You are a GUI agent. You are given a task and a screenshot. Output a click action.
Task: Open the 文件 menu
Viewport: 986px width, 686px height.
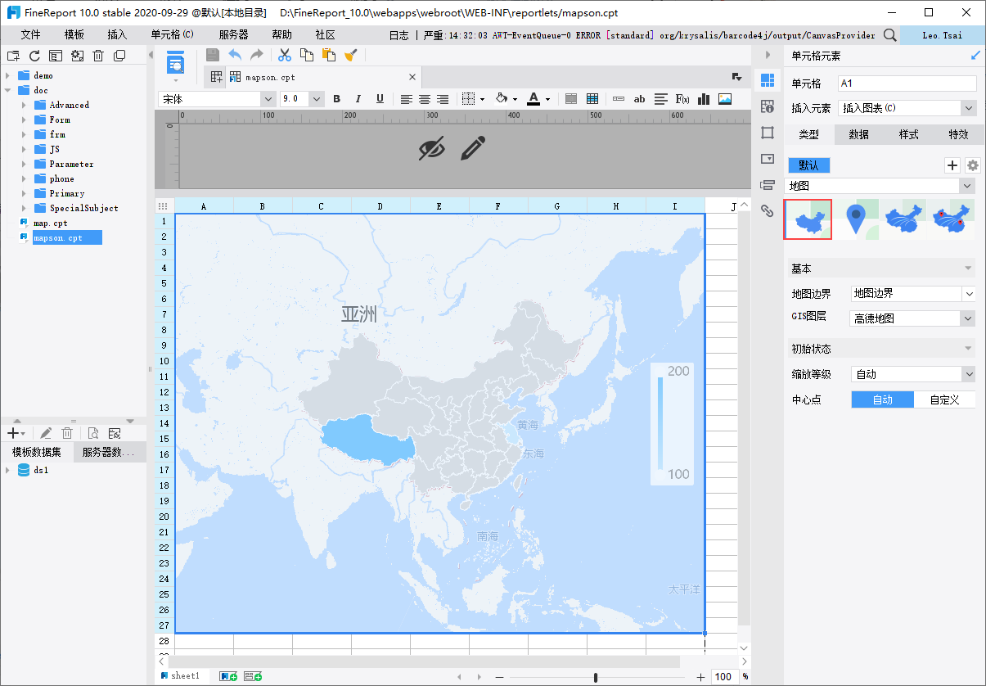click(31, 35)
